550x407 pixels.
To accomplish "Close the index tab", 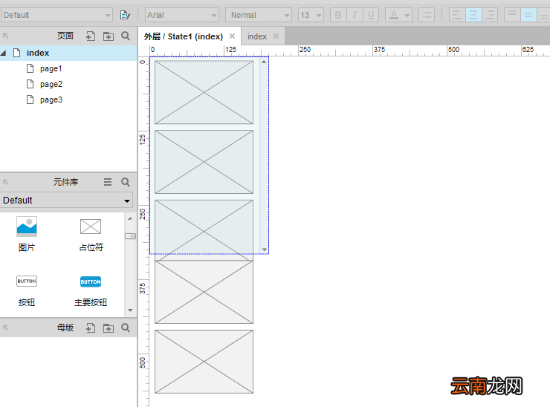I will tap(276, 36).
